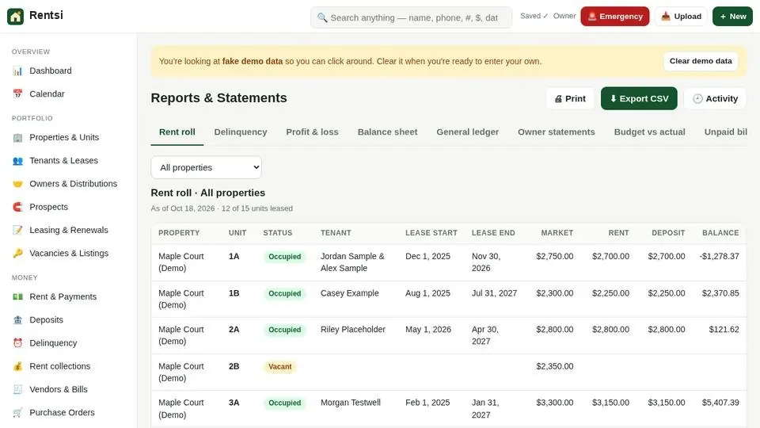
Task: Click the Prospects magnet icon
Action: (x=18, y=207)
